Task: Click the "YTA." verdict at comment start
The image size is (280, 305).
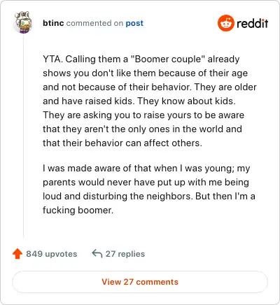Action: [x=52, y=59]
